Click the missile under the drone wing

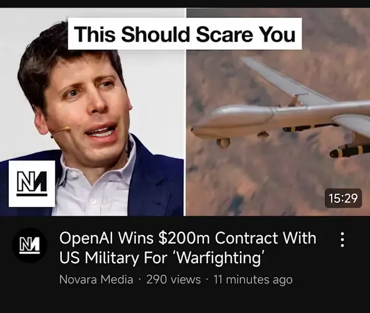tap(349, 151)
